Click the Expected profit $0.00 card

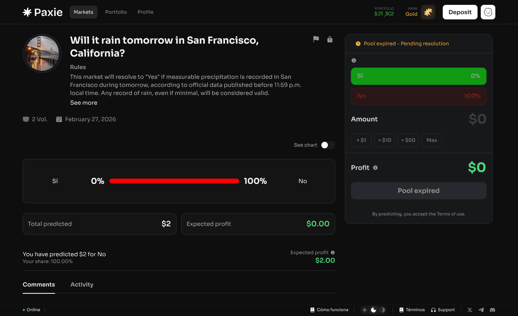[258, 224]
